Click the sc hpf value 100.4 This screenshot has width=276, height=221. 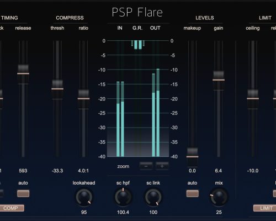tap(123, 212)
